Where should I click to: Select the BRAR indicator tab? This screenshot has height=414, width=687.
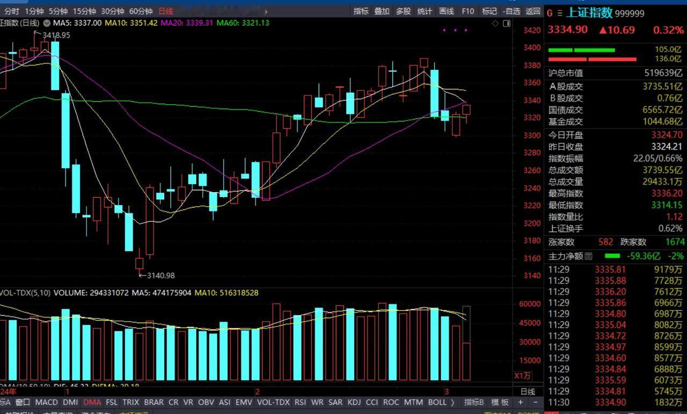click(x=154, y=402)
